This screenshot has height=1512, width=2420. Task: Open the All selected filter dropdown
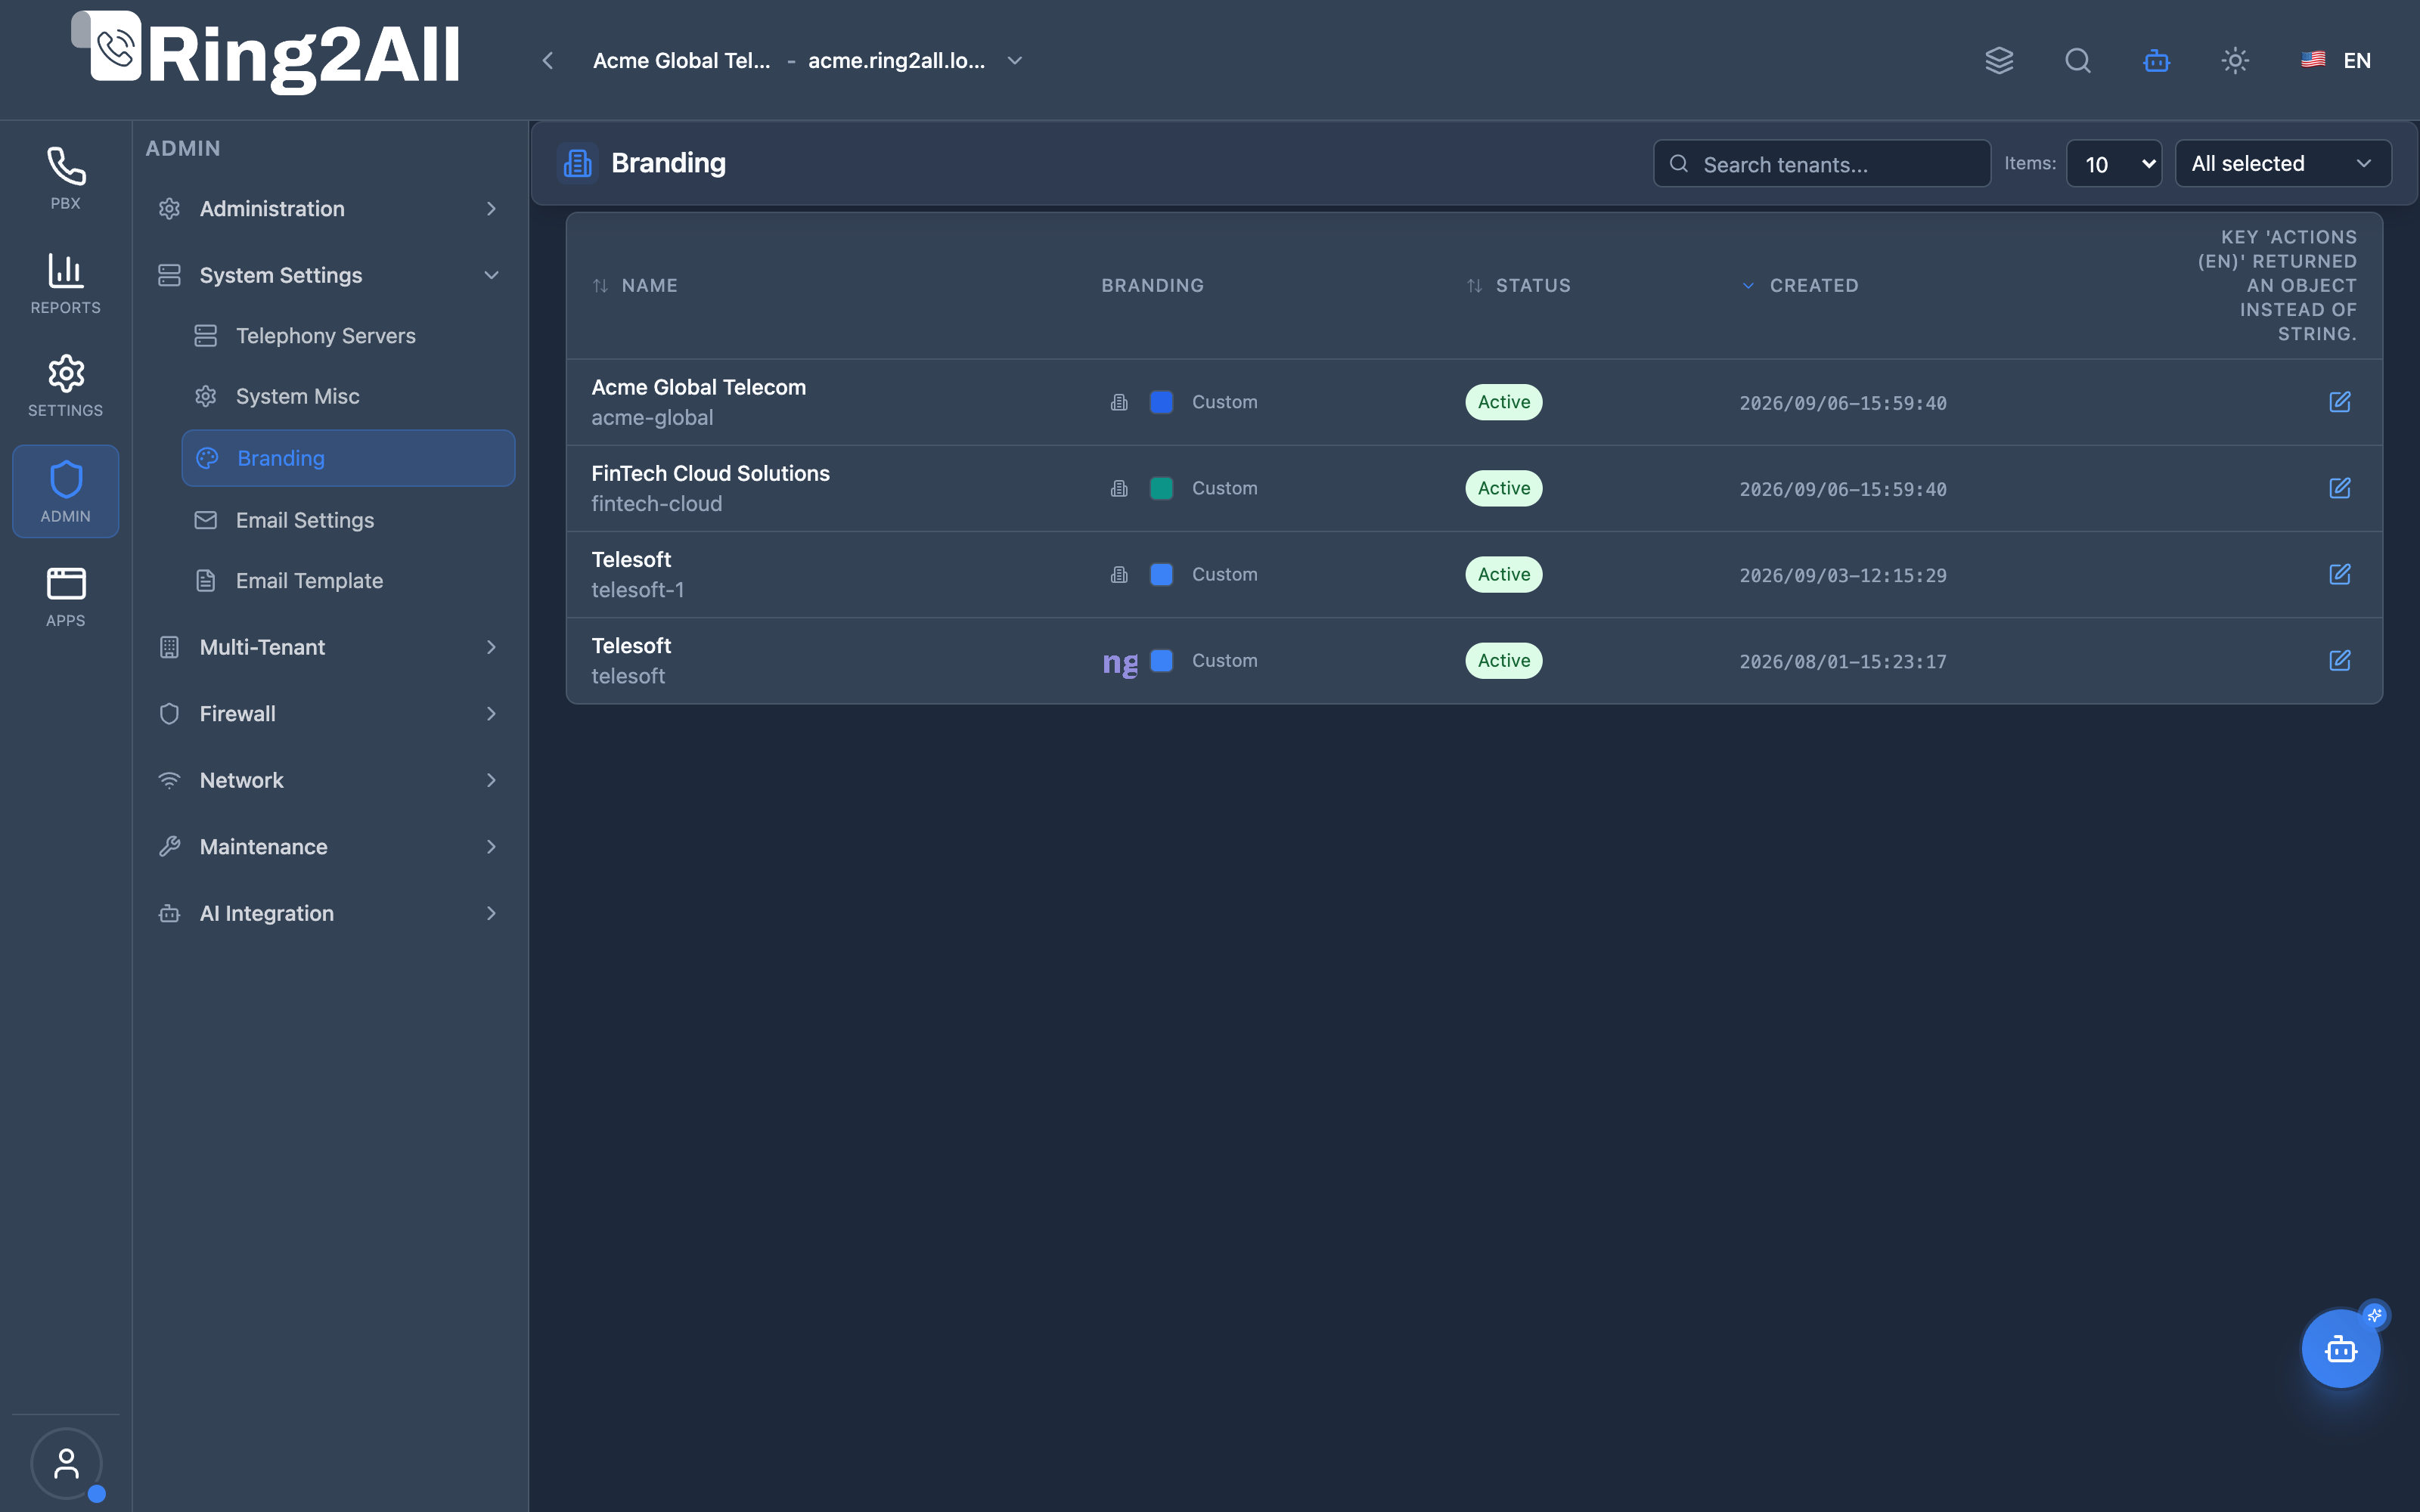pos(2283,164)
